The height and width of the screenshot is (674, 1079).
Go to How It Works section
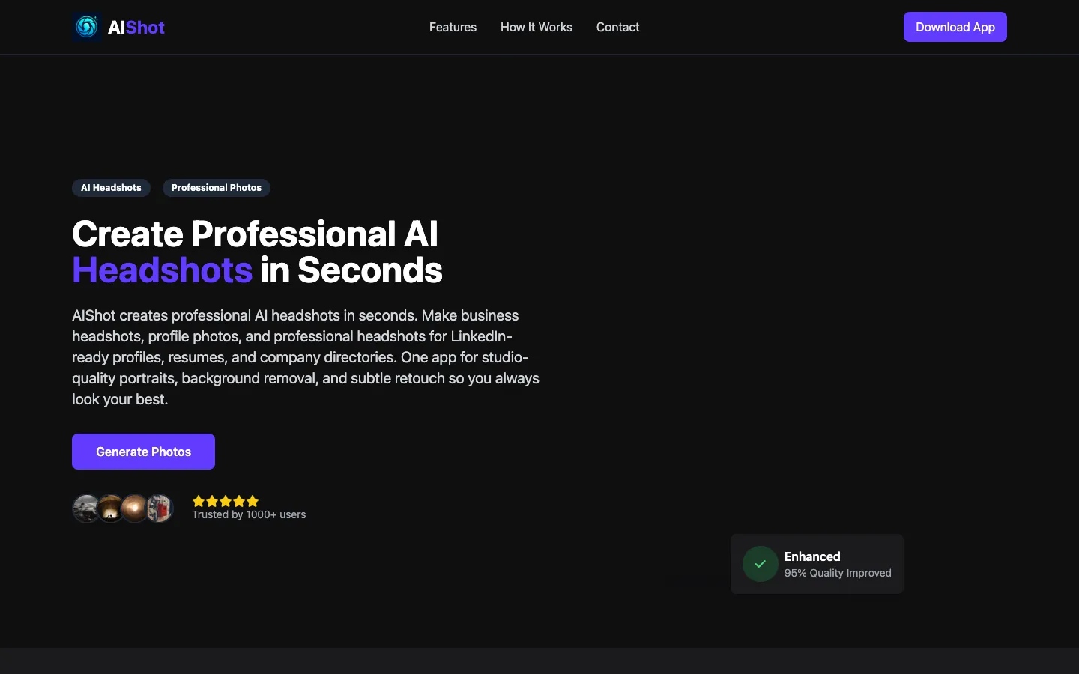coord(537,27)
